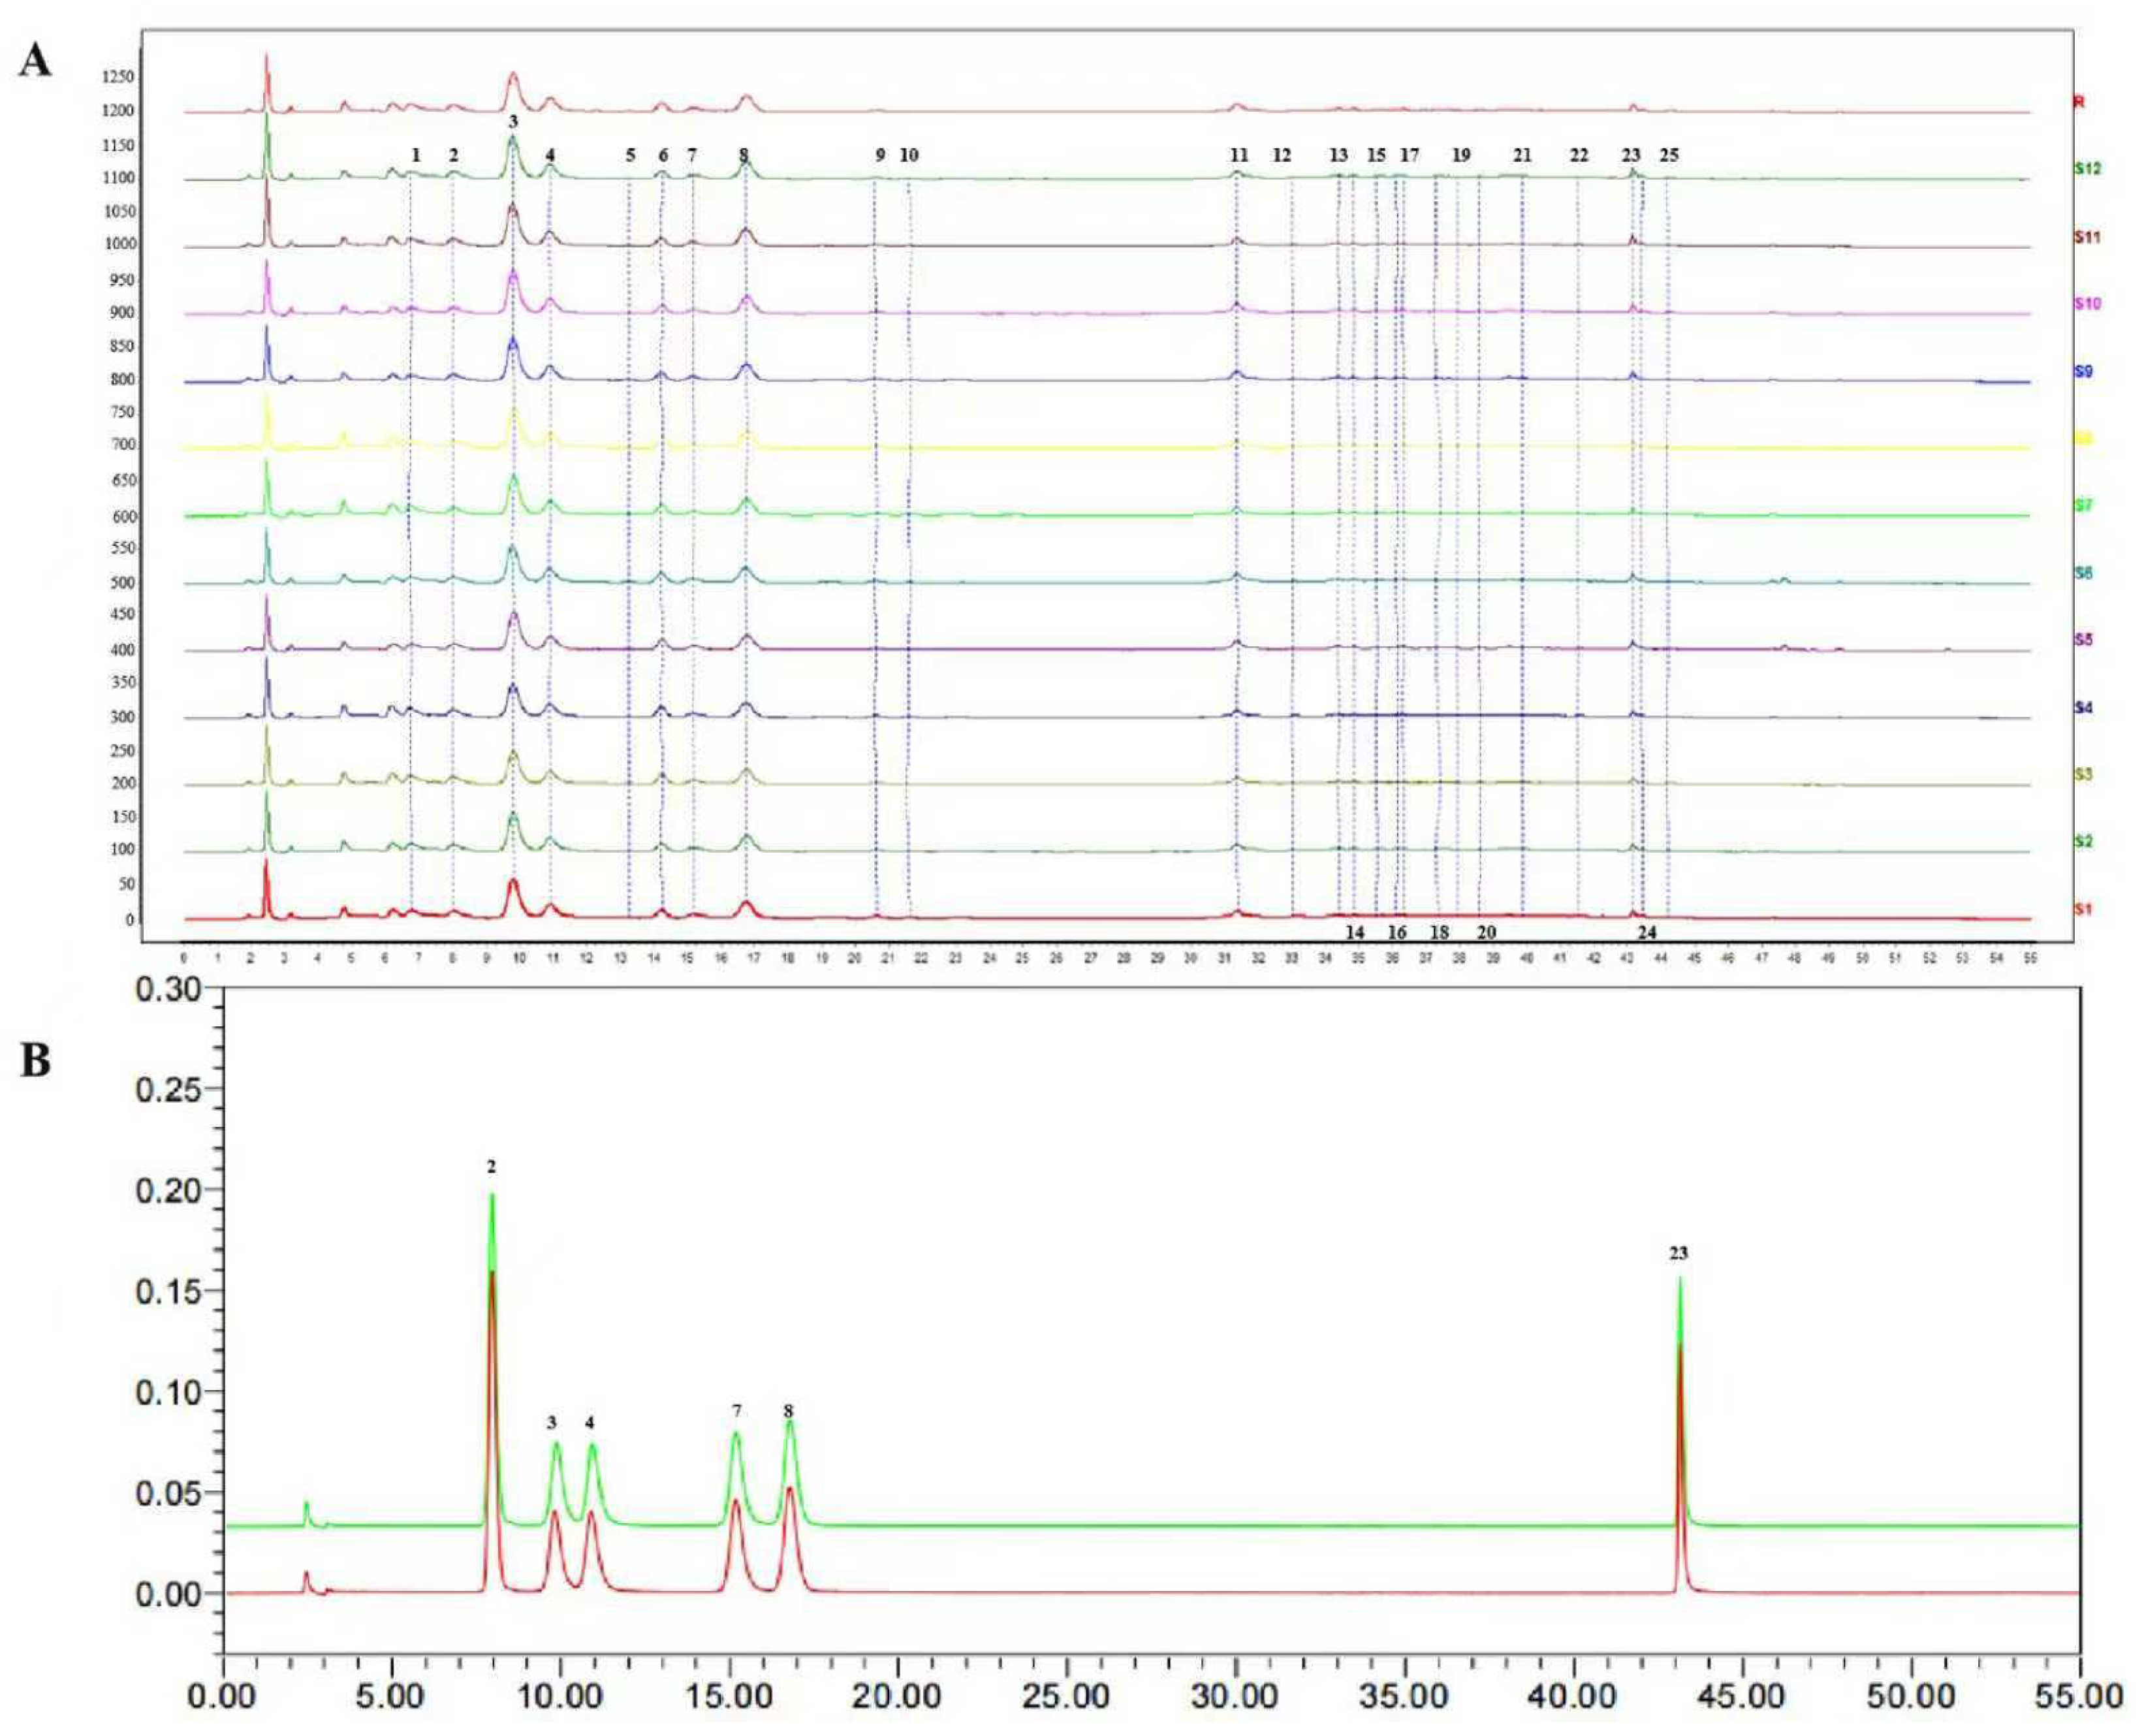Click the 1250 y-axis value in panel A

117,77
